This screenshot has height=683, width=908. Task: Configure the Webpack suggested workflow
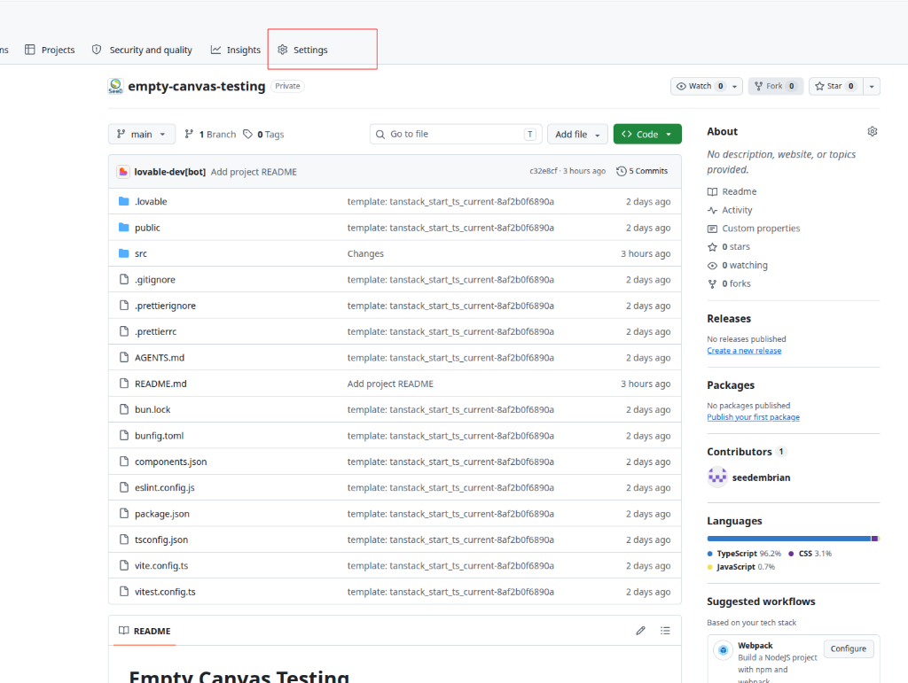[x=849, y=648]
